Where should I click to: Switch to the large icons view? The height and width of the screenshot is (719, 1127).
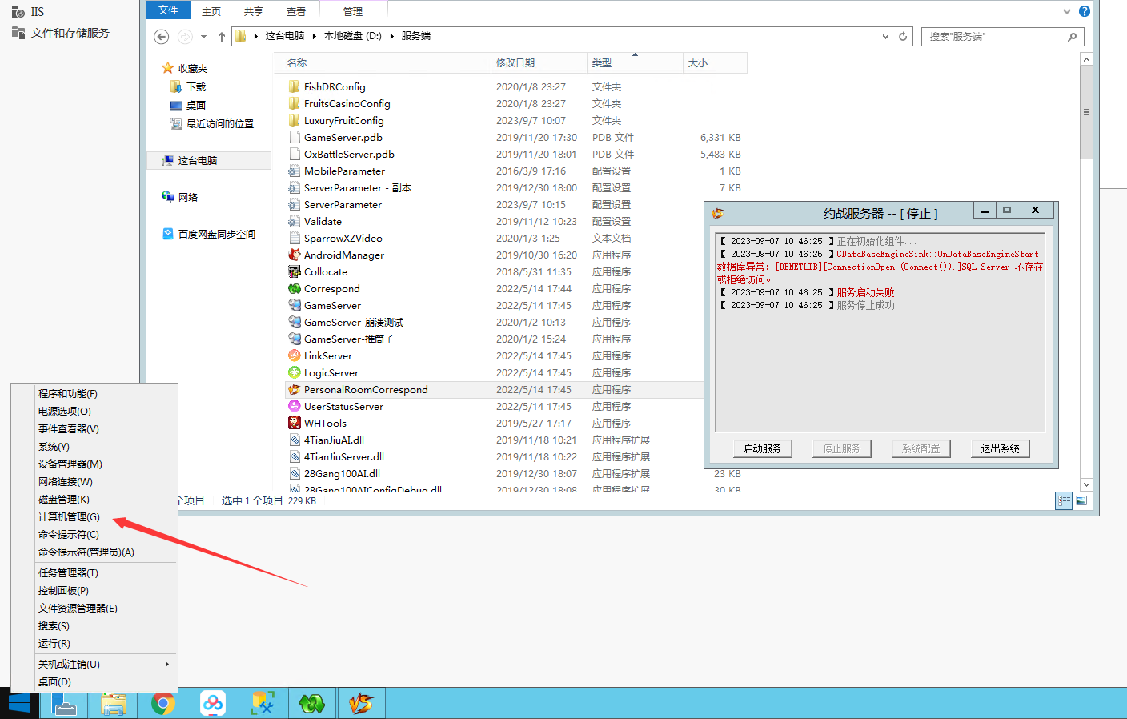1081,501
